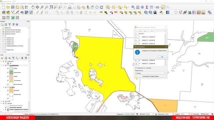Open project using the yellow folder icon

pos(8,7)
